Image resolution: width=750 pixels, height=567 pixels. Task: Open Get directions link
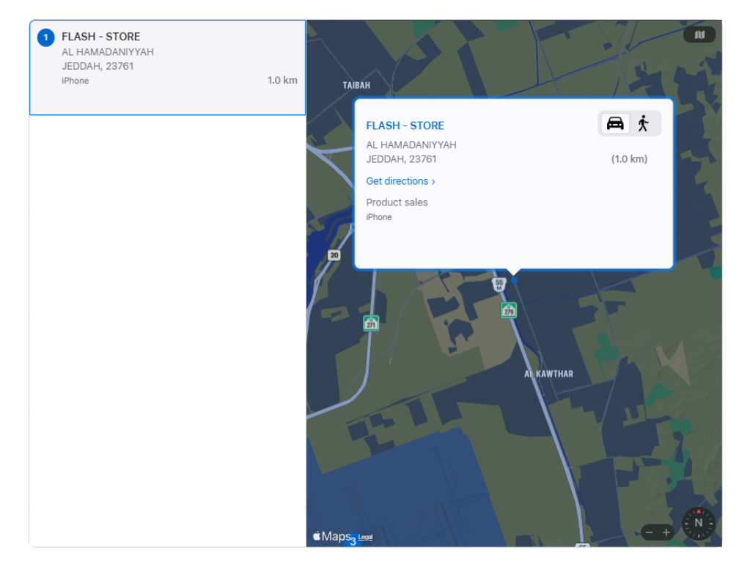397,181
